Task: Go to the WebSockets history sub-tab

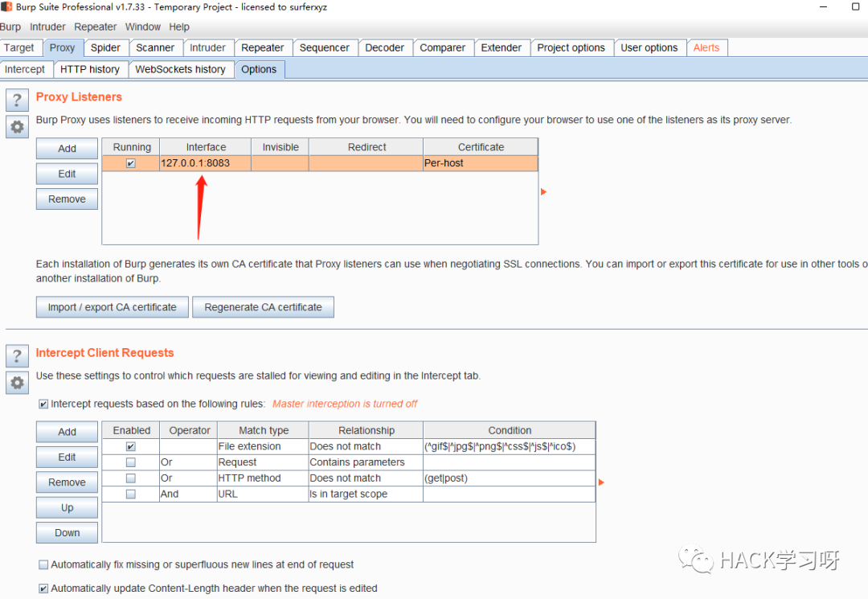Action: [x=181, y=69]
